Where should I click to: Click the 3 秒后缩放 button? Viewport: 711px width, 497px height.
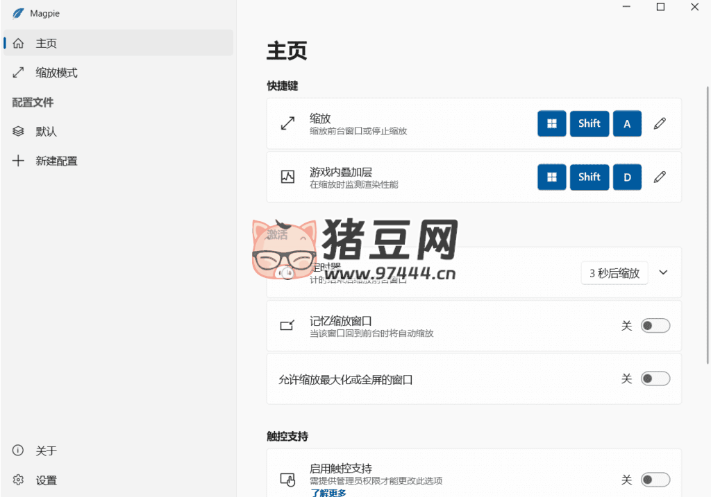coord(614,273)
